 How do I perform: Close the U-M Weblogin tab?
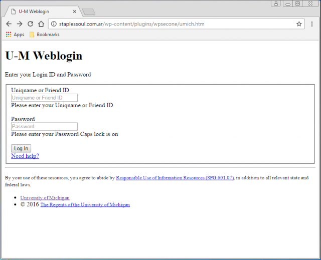coord(75,12)
